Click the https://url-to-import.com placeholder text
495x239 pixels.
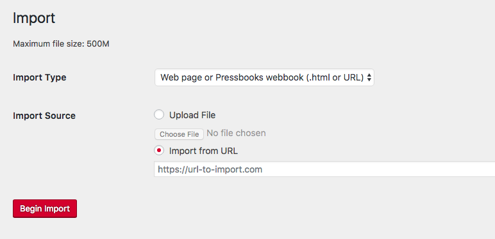[210, 169]
